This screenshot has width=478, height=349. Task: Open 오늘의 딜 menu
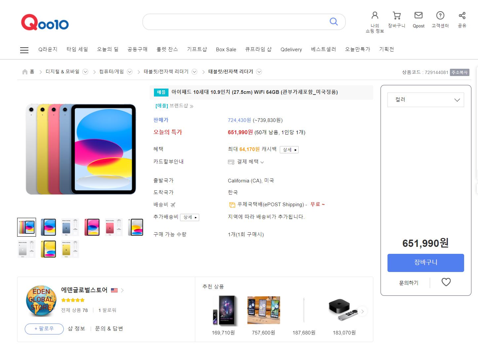[108, 49]
